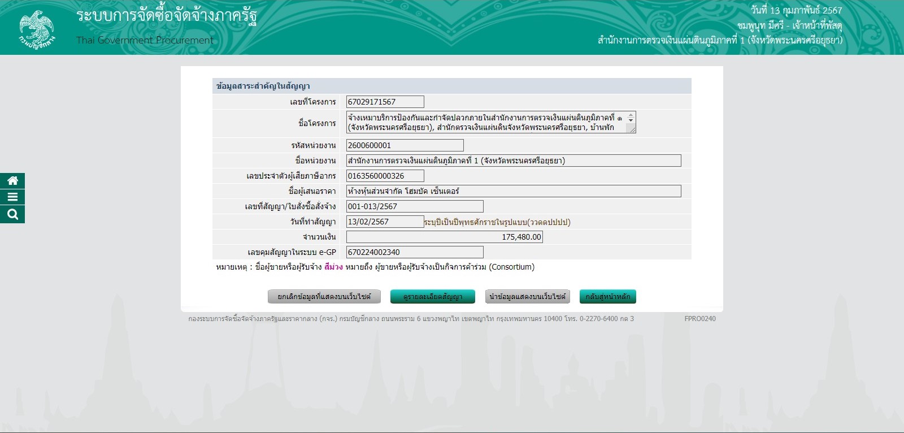The width and height of the screenshot is (904, 433).
Task: Click resize handle of project name textarea
Action: point(632,130)
